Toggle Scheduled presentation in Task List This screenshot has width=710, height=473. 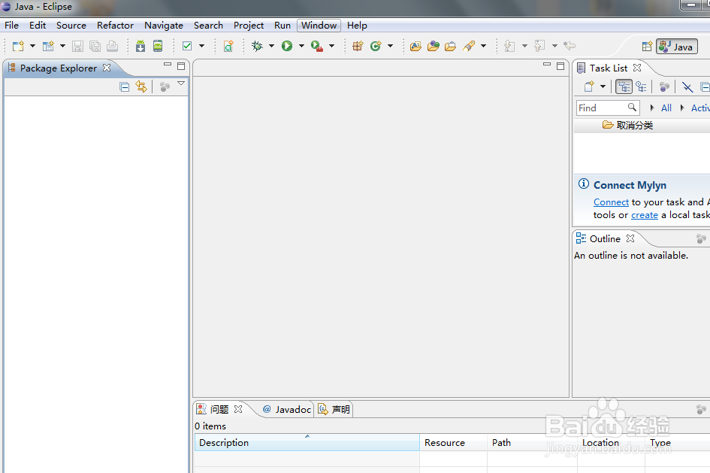click(641, 86)
